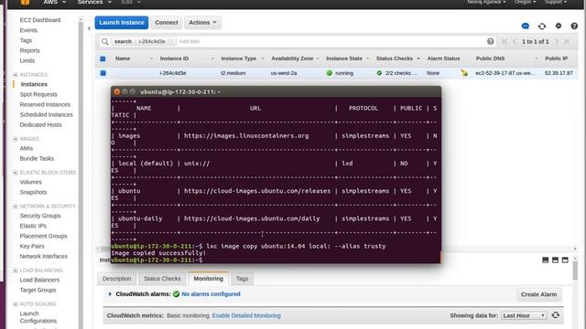
Task: Set details pane to split layout
Action: tap(555, 260)
